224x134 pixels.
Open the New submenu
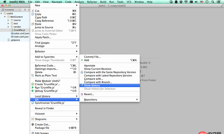pyautogui.click(x=55, y=5)
